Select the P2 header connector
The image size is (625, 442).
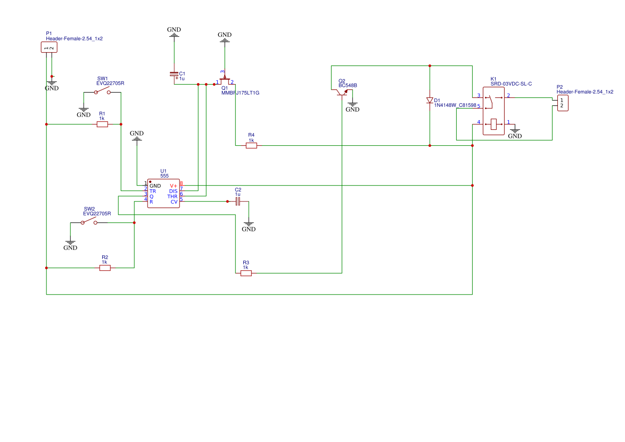562,103
